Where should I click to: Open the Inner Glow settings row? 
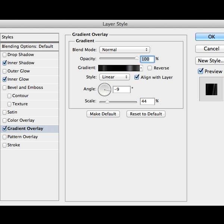click(x=29, y=79)
